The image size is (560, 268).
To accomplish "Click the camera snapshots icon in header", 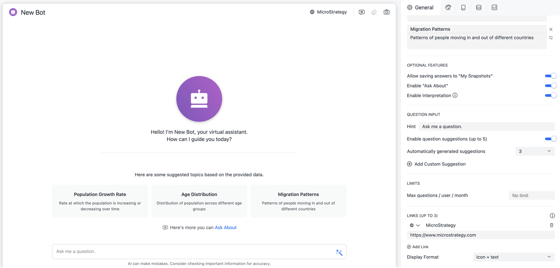I will pos(386,12).
